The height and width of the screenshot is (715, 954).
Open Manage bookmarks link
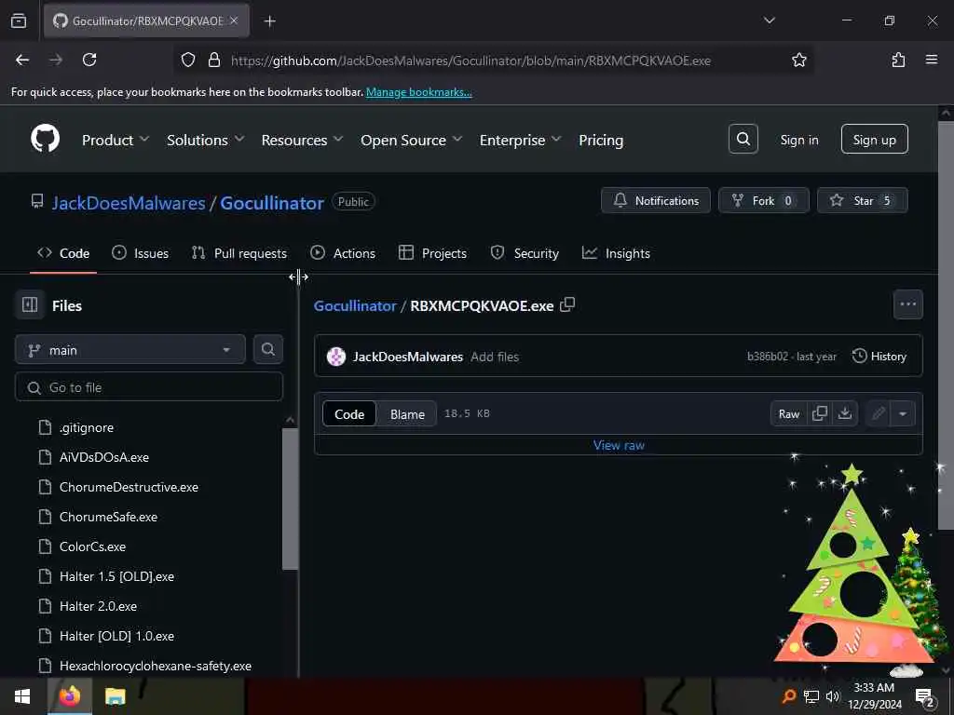418,92
